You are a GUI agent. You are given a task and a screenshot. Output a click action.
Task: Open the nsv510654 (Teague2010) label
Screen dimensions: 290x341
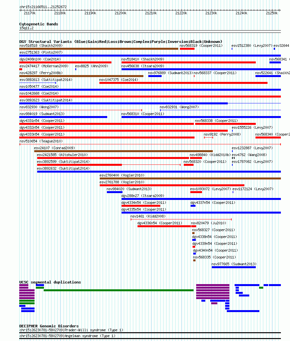41,141
